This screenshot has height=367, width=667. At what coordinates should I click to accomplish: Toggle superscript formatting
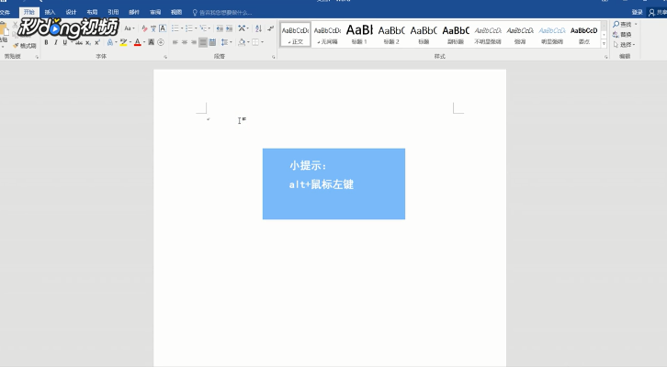[97, 42]
